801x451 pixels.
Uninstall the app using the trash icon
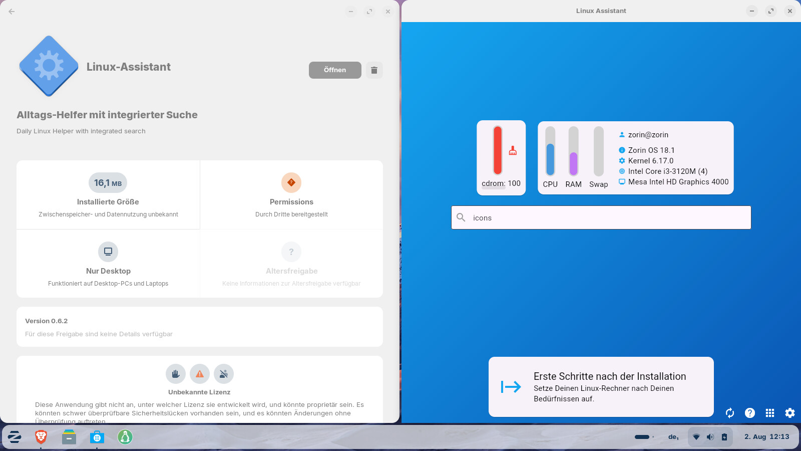[374, 70]
